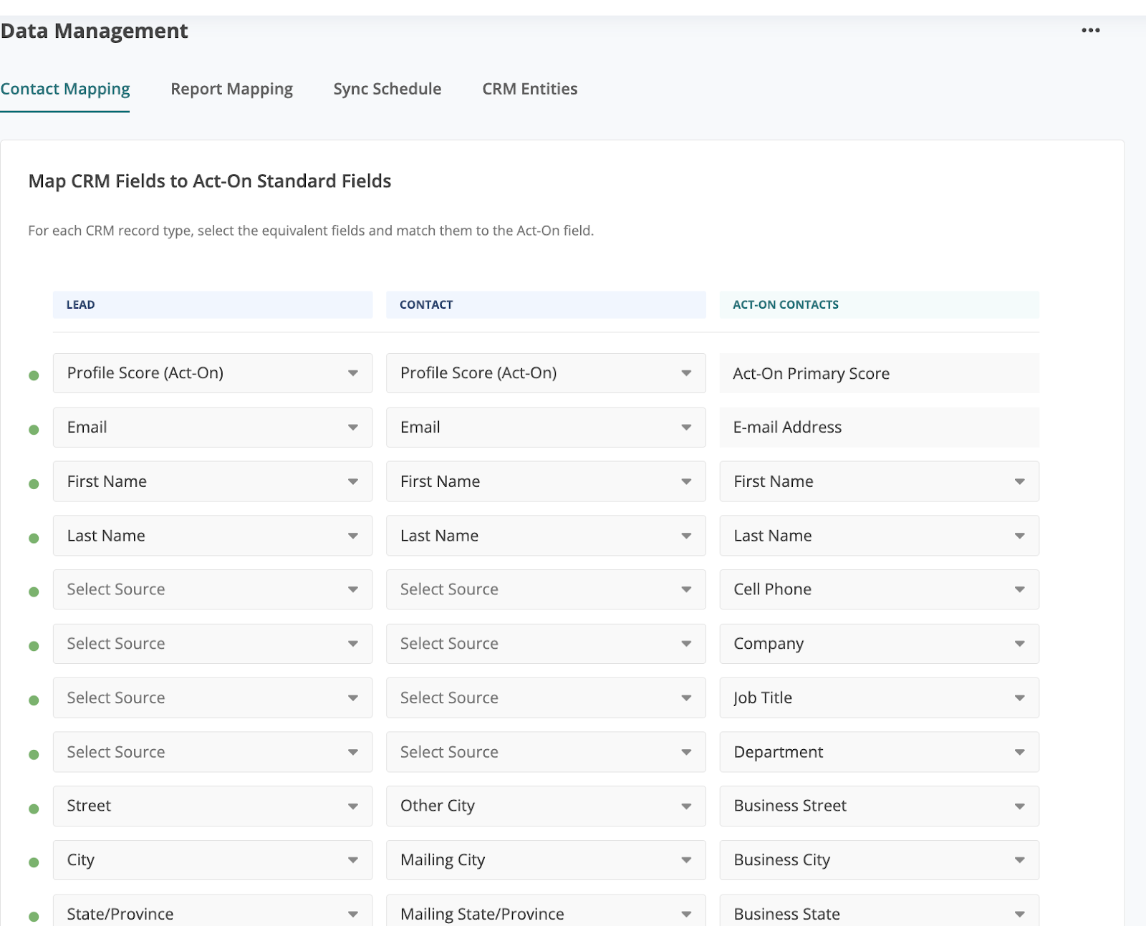Click the green status dot for Job Title row
1146x926 pixels.
click(x=34, y=700)
